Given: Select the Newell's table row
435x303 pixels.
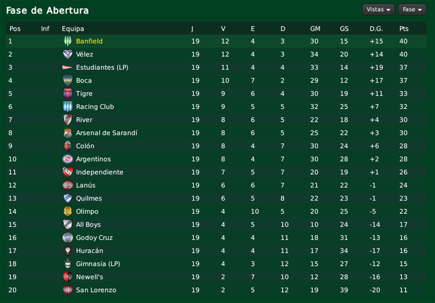Looking at the screenshot, I should coord(217,277).
